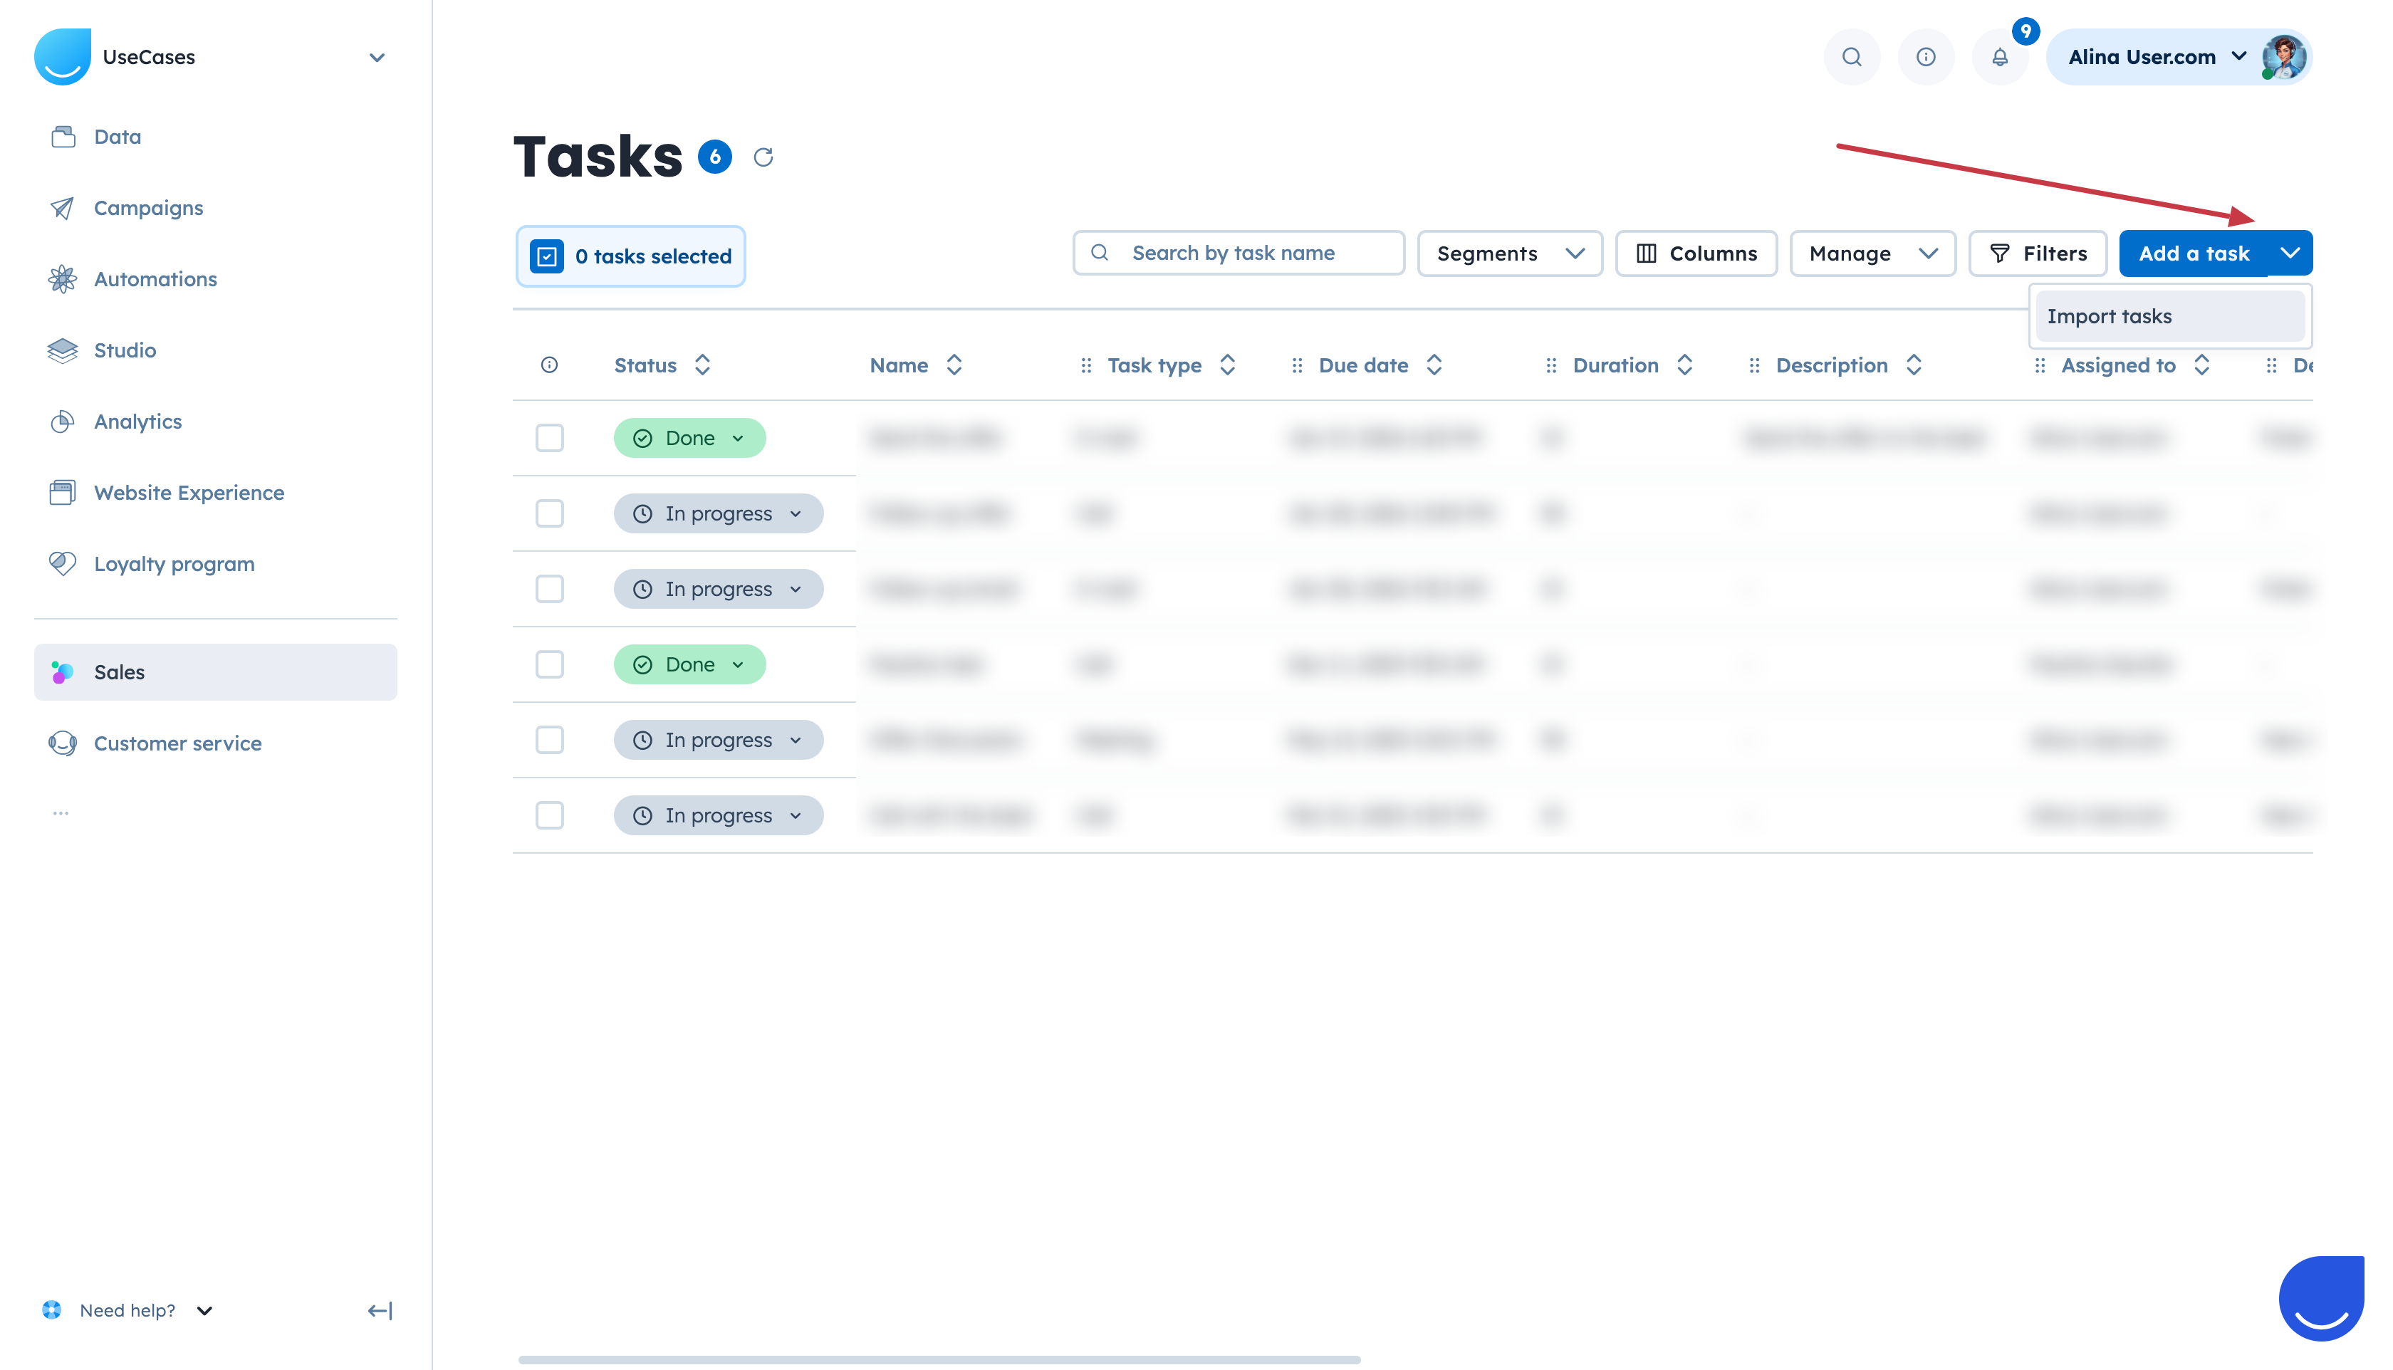Open the info icon in top bar
Image resolution: width=2393 pixels, height=1370 pixels.
1925,58
